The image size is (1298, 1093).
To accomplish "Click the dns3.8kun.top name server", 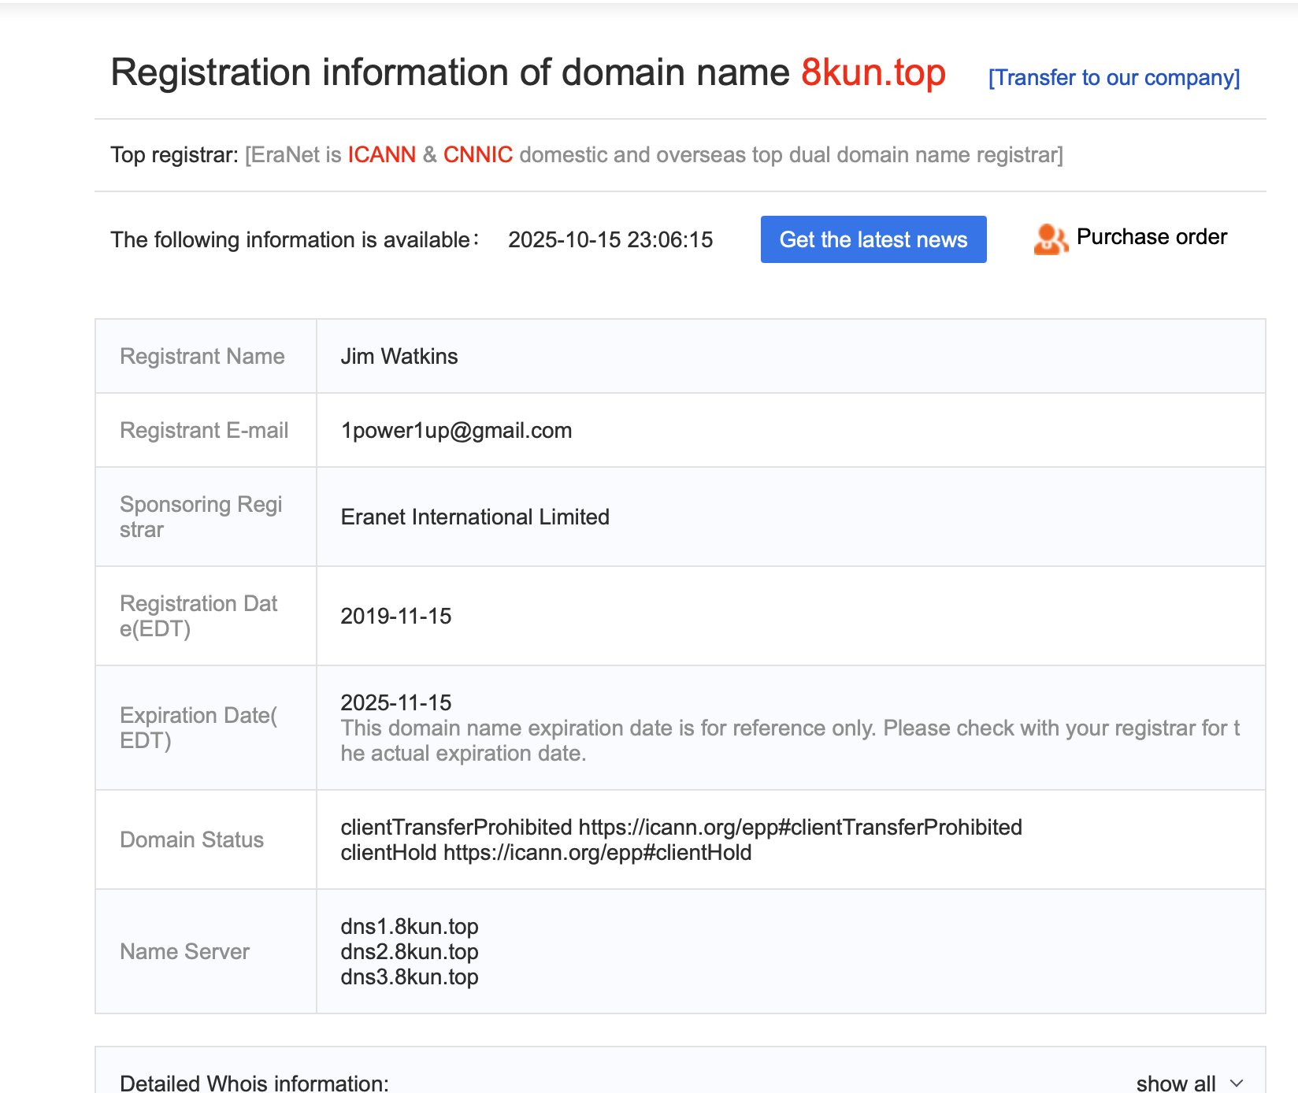I will (x=409, y=977).
